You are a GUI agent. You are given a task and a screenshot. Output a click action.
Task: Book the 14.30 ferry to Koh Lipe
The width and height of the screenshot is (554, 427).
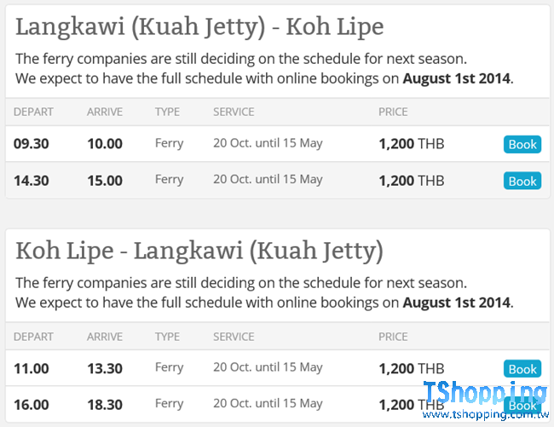[522, 181]
